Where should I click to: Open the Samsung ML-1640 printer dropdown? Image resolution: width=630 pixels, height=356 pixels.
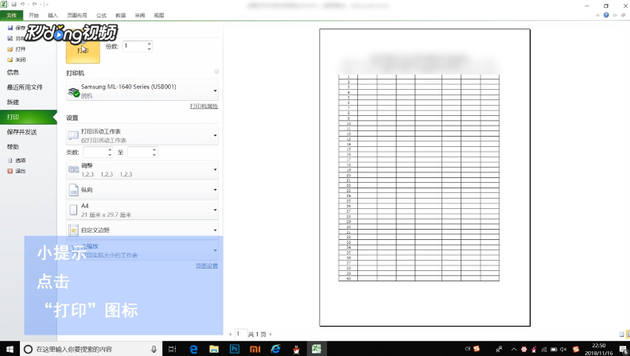point(142,91)
